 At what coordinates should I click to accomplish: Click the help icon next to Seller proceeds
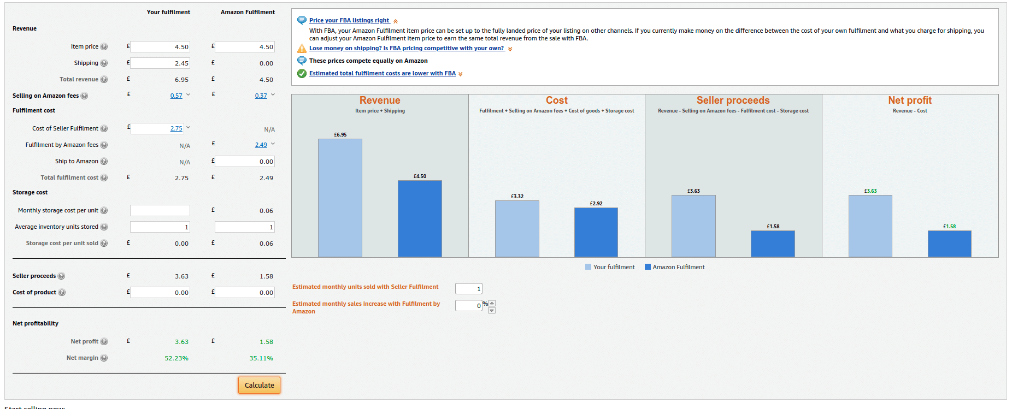click(x=61, y=276)
